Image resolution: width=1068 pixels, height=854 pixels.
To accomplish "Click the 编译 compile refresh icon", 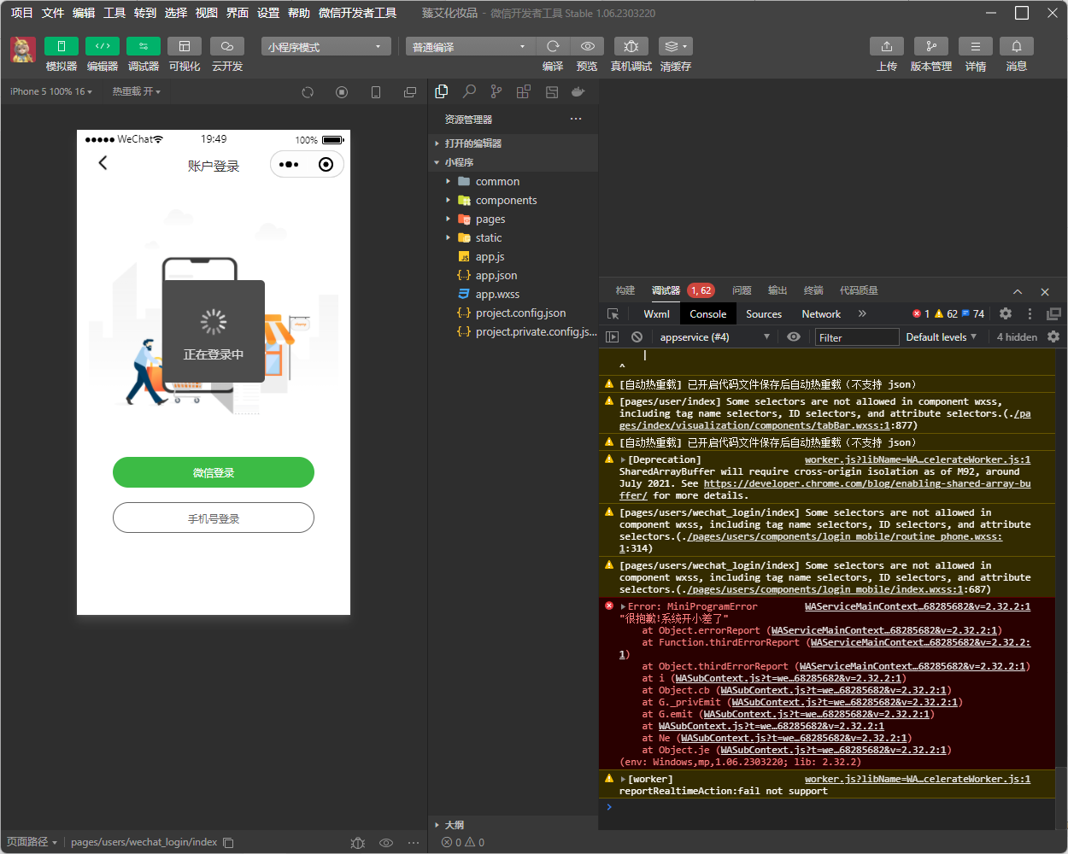I will pyautogui.click(x=553, y=46).
